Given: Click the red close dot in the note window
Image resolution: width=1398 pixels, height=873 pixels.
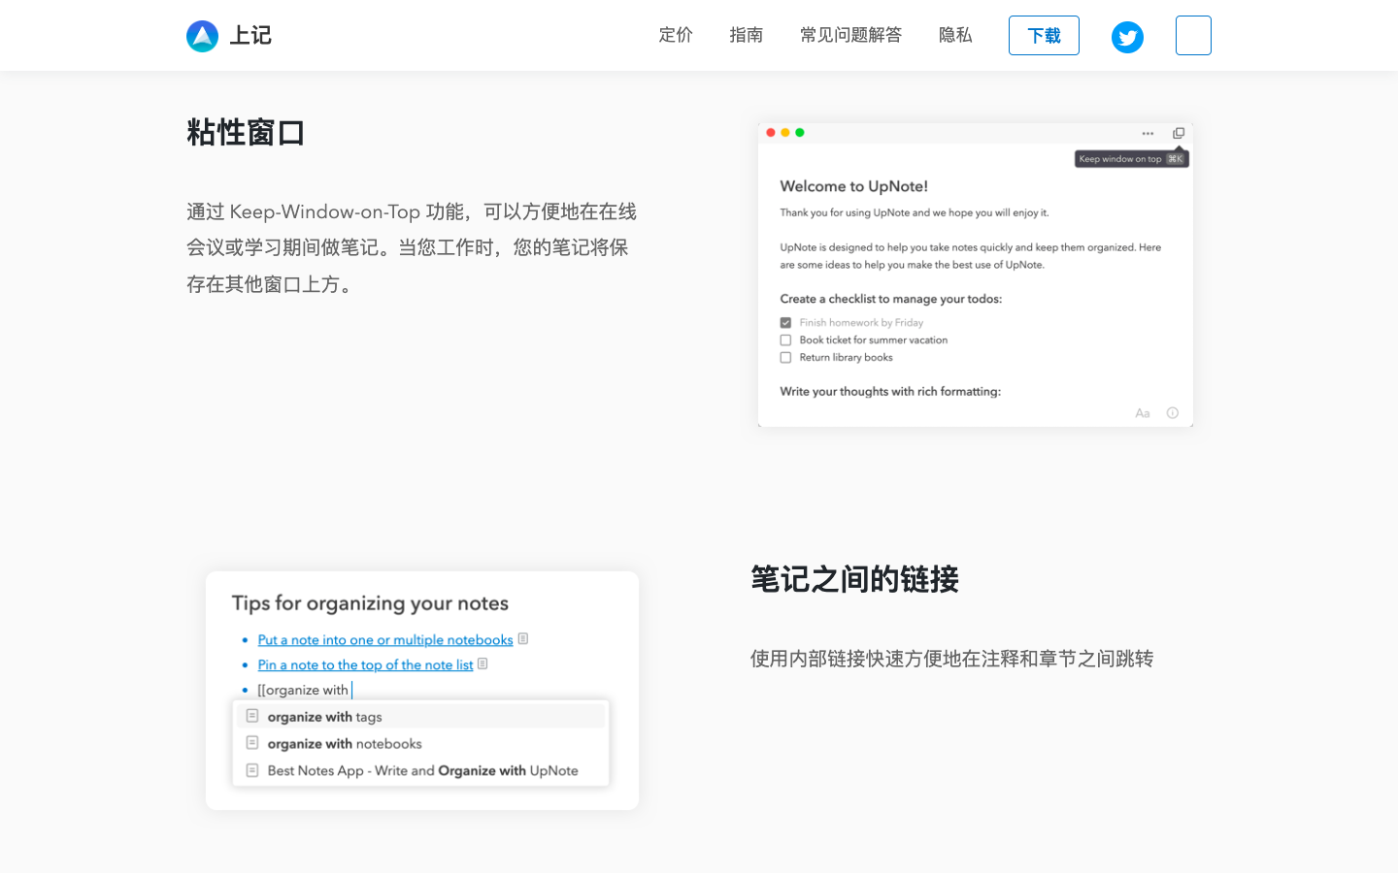Looking at the screenshot, I should [x=771, y=133].
